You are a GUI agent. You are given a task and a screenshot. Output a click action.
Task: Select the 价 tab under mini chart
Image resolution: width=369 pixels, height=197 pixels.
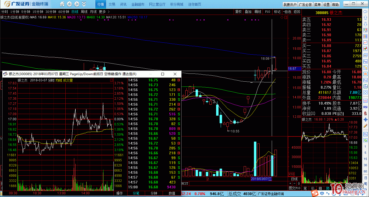pos(313,188)
